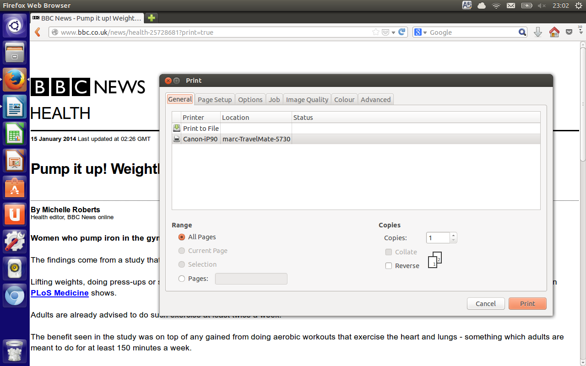This screenshot has width=586, height=366.
Task: Open the Ubuntu Dash home launcher
Action: 15,26
